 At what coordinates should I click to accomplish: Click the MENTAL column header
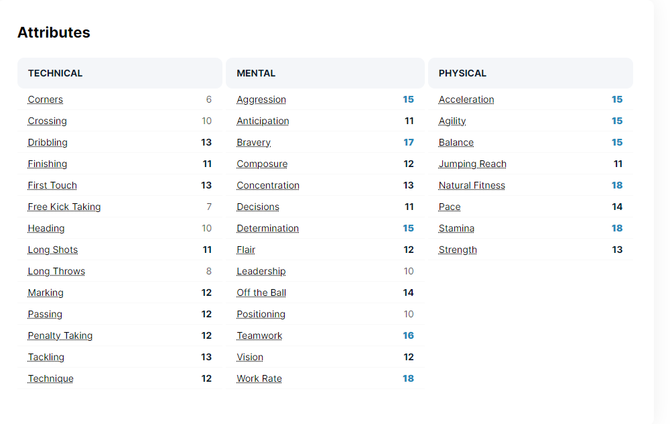(x=256, y=73)
